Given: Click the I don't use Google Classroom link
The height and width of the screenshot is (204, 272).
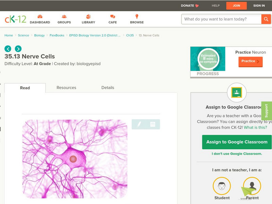Looking at the screenshot, I should (x=237, y=154).
